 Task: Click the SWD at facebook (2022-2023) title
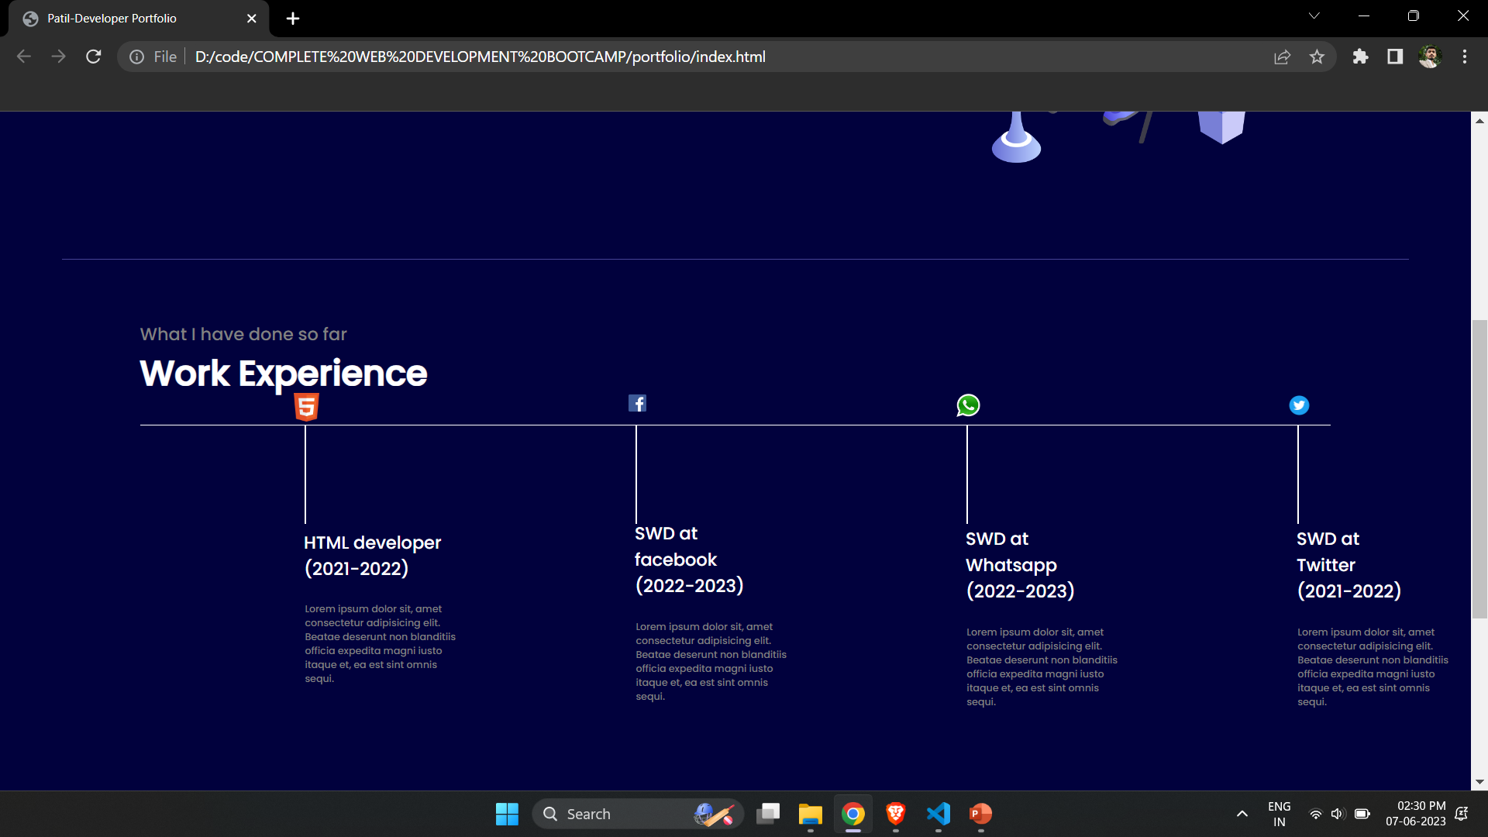point(689,560)
